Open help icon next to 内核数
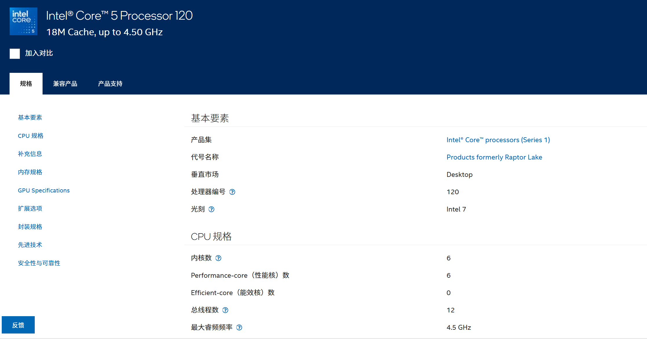Image resolution: width=647 pixels, height=339 pixels. pos(218,258)
